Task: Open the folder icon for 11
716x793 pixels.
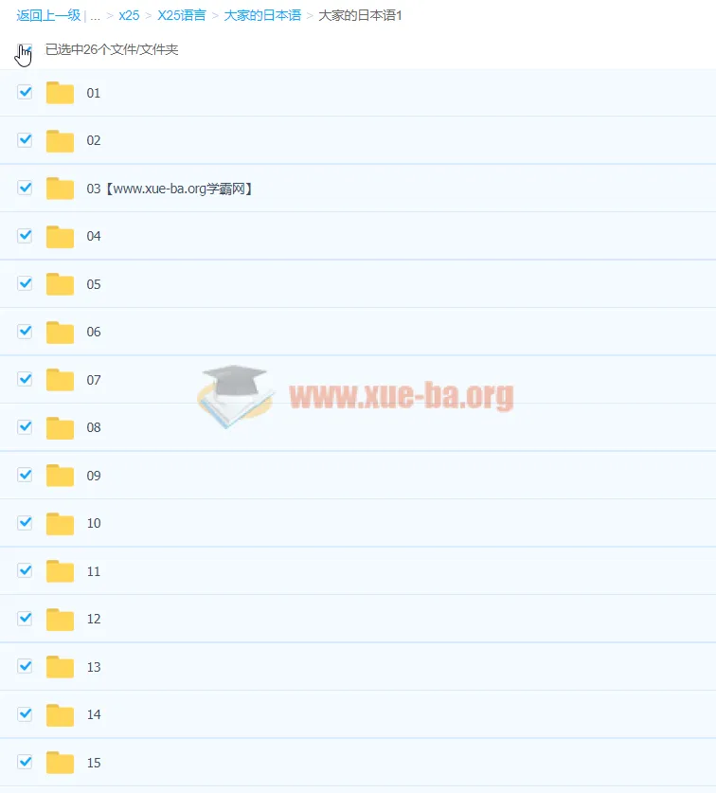Action: (60, 571)
